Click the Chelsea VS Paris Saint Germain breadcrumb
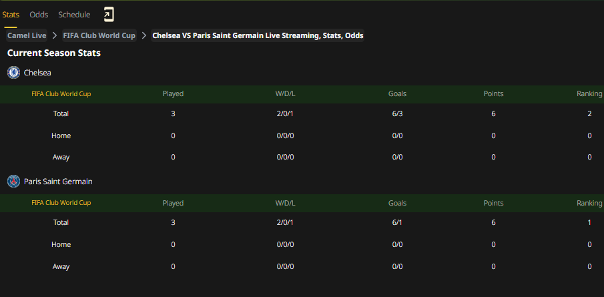Screen dimensions: 604x297 [x=258, y=35]
